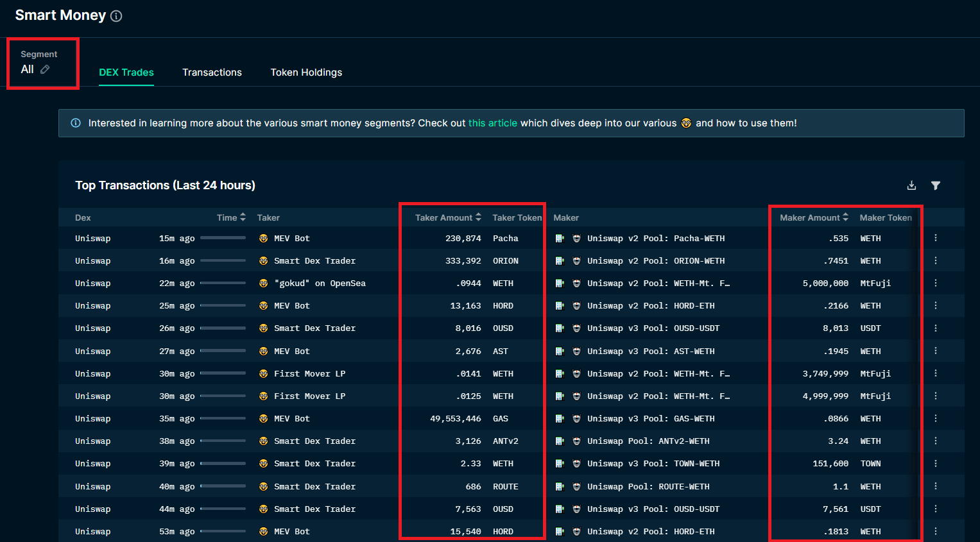
Task: Click the emoji icon in the 38m ago row
Action: point(263,441)
